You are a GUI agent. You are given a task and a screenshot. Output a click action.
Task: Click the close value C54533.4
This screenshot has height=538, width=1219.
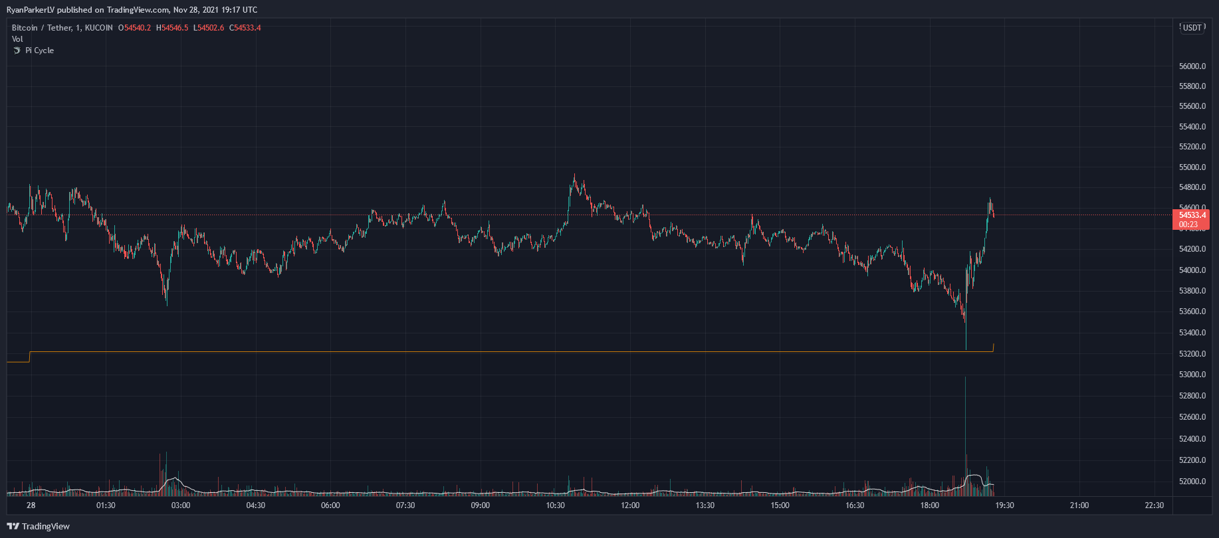point(245,28)
